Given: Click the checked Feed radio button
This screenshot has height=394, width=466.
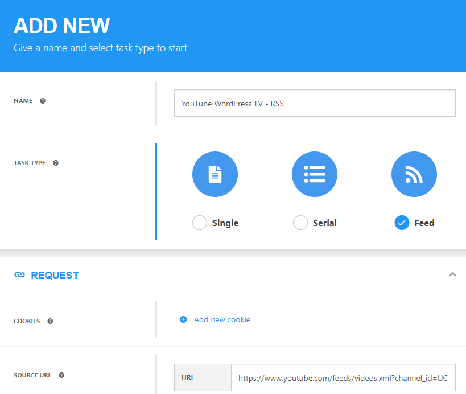Looking at the screenshot, I should tap(402, 223).
